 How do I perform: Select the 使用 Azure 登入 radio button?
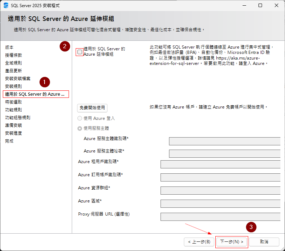(80, 118)
